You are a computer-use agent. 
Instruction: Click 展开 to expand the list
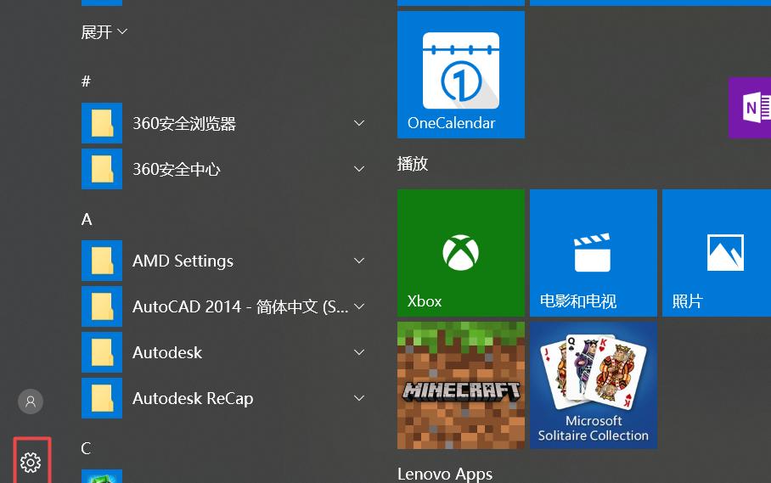104,32
